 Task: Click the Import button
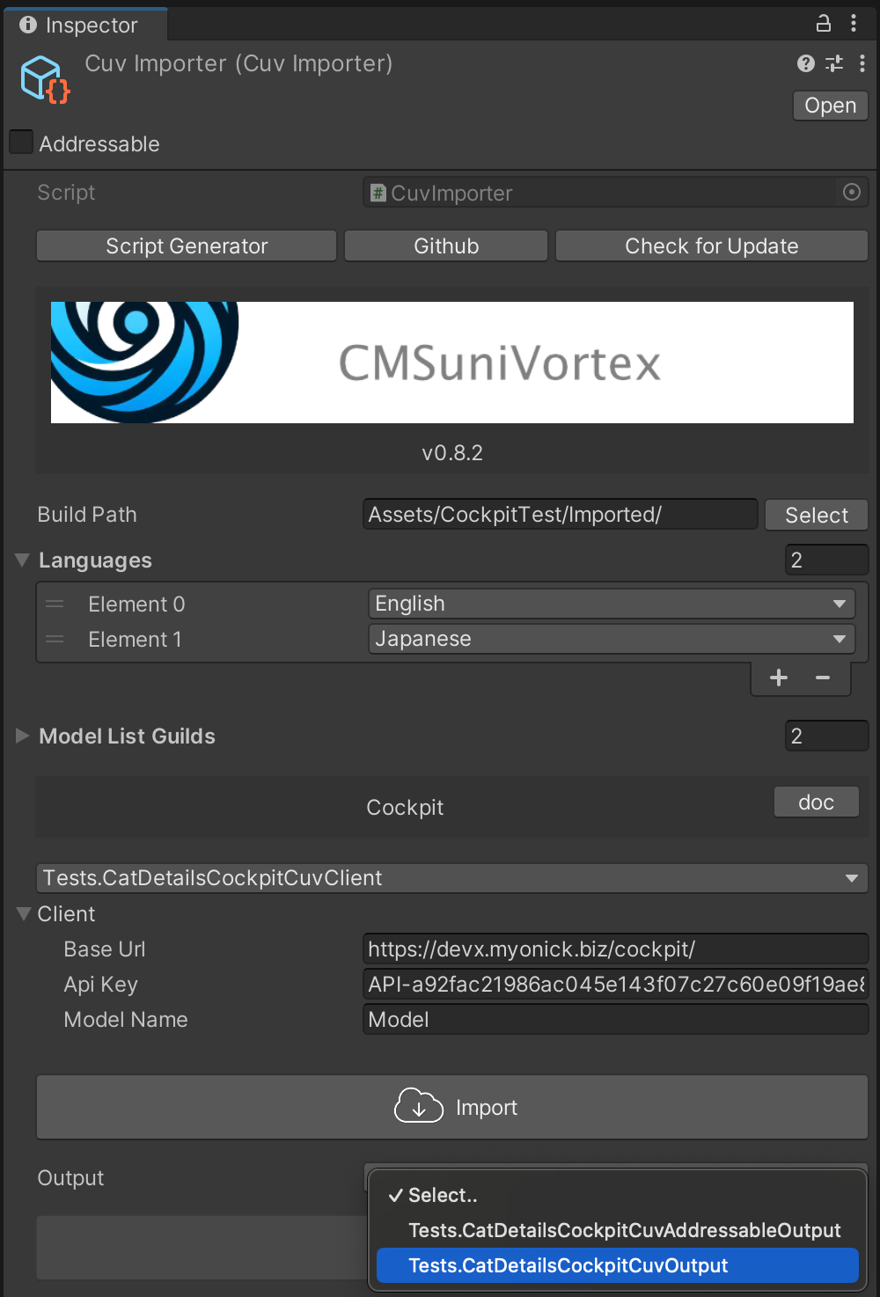tap(452, 1107)
